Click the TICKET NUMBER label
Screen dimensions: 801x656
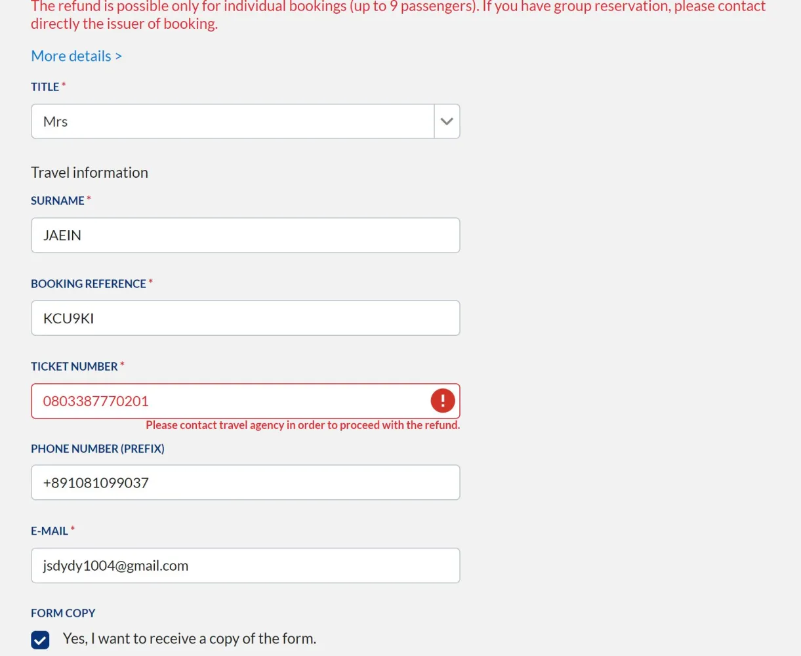click(x=74, y=367)
